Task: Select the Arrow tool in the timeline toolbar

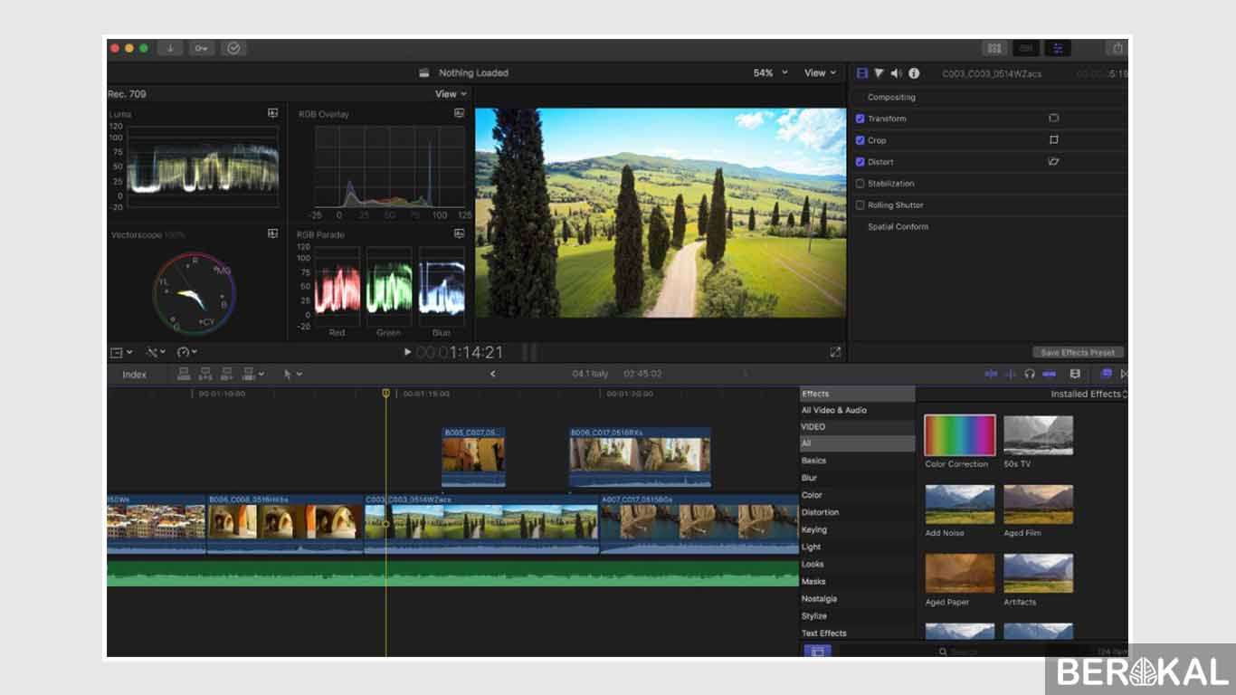Action: click(285, 373)
